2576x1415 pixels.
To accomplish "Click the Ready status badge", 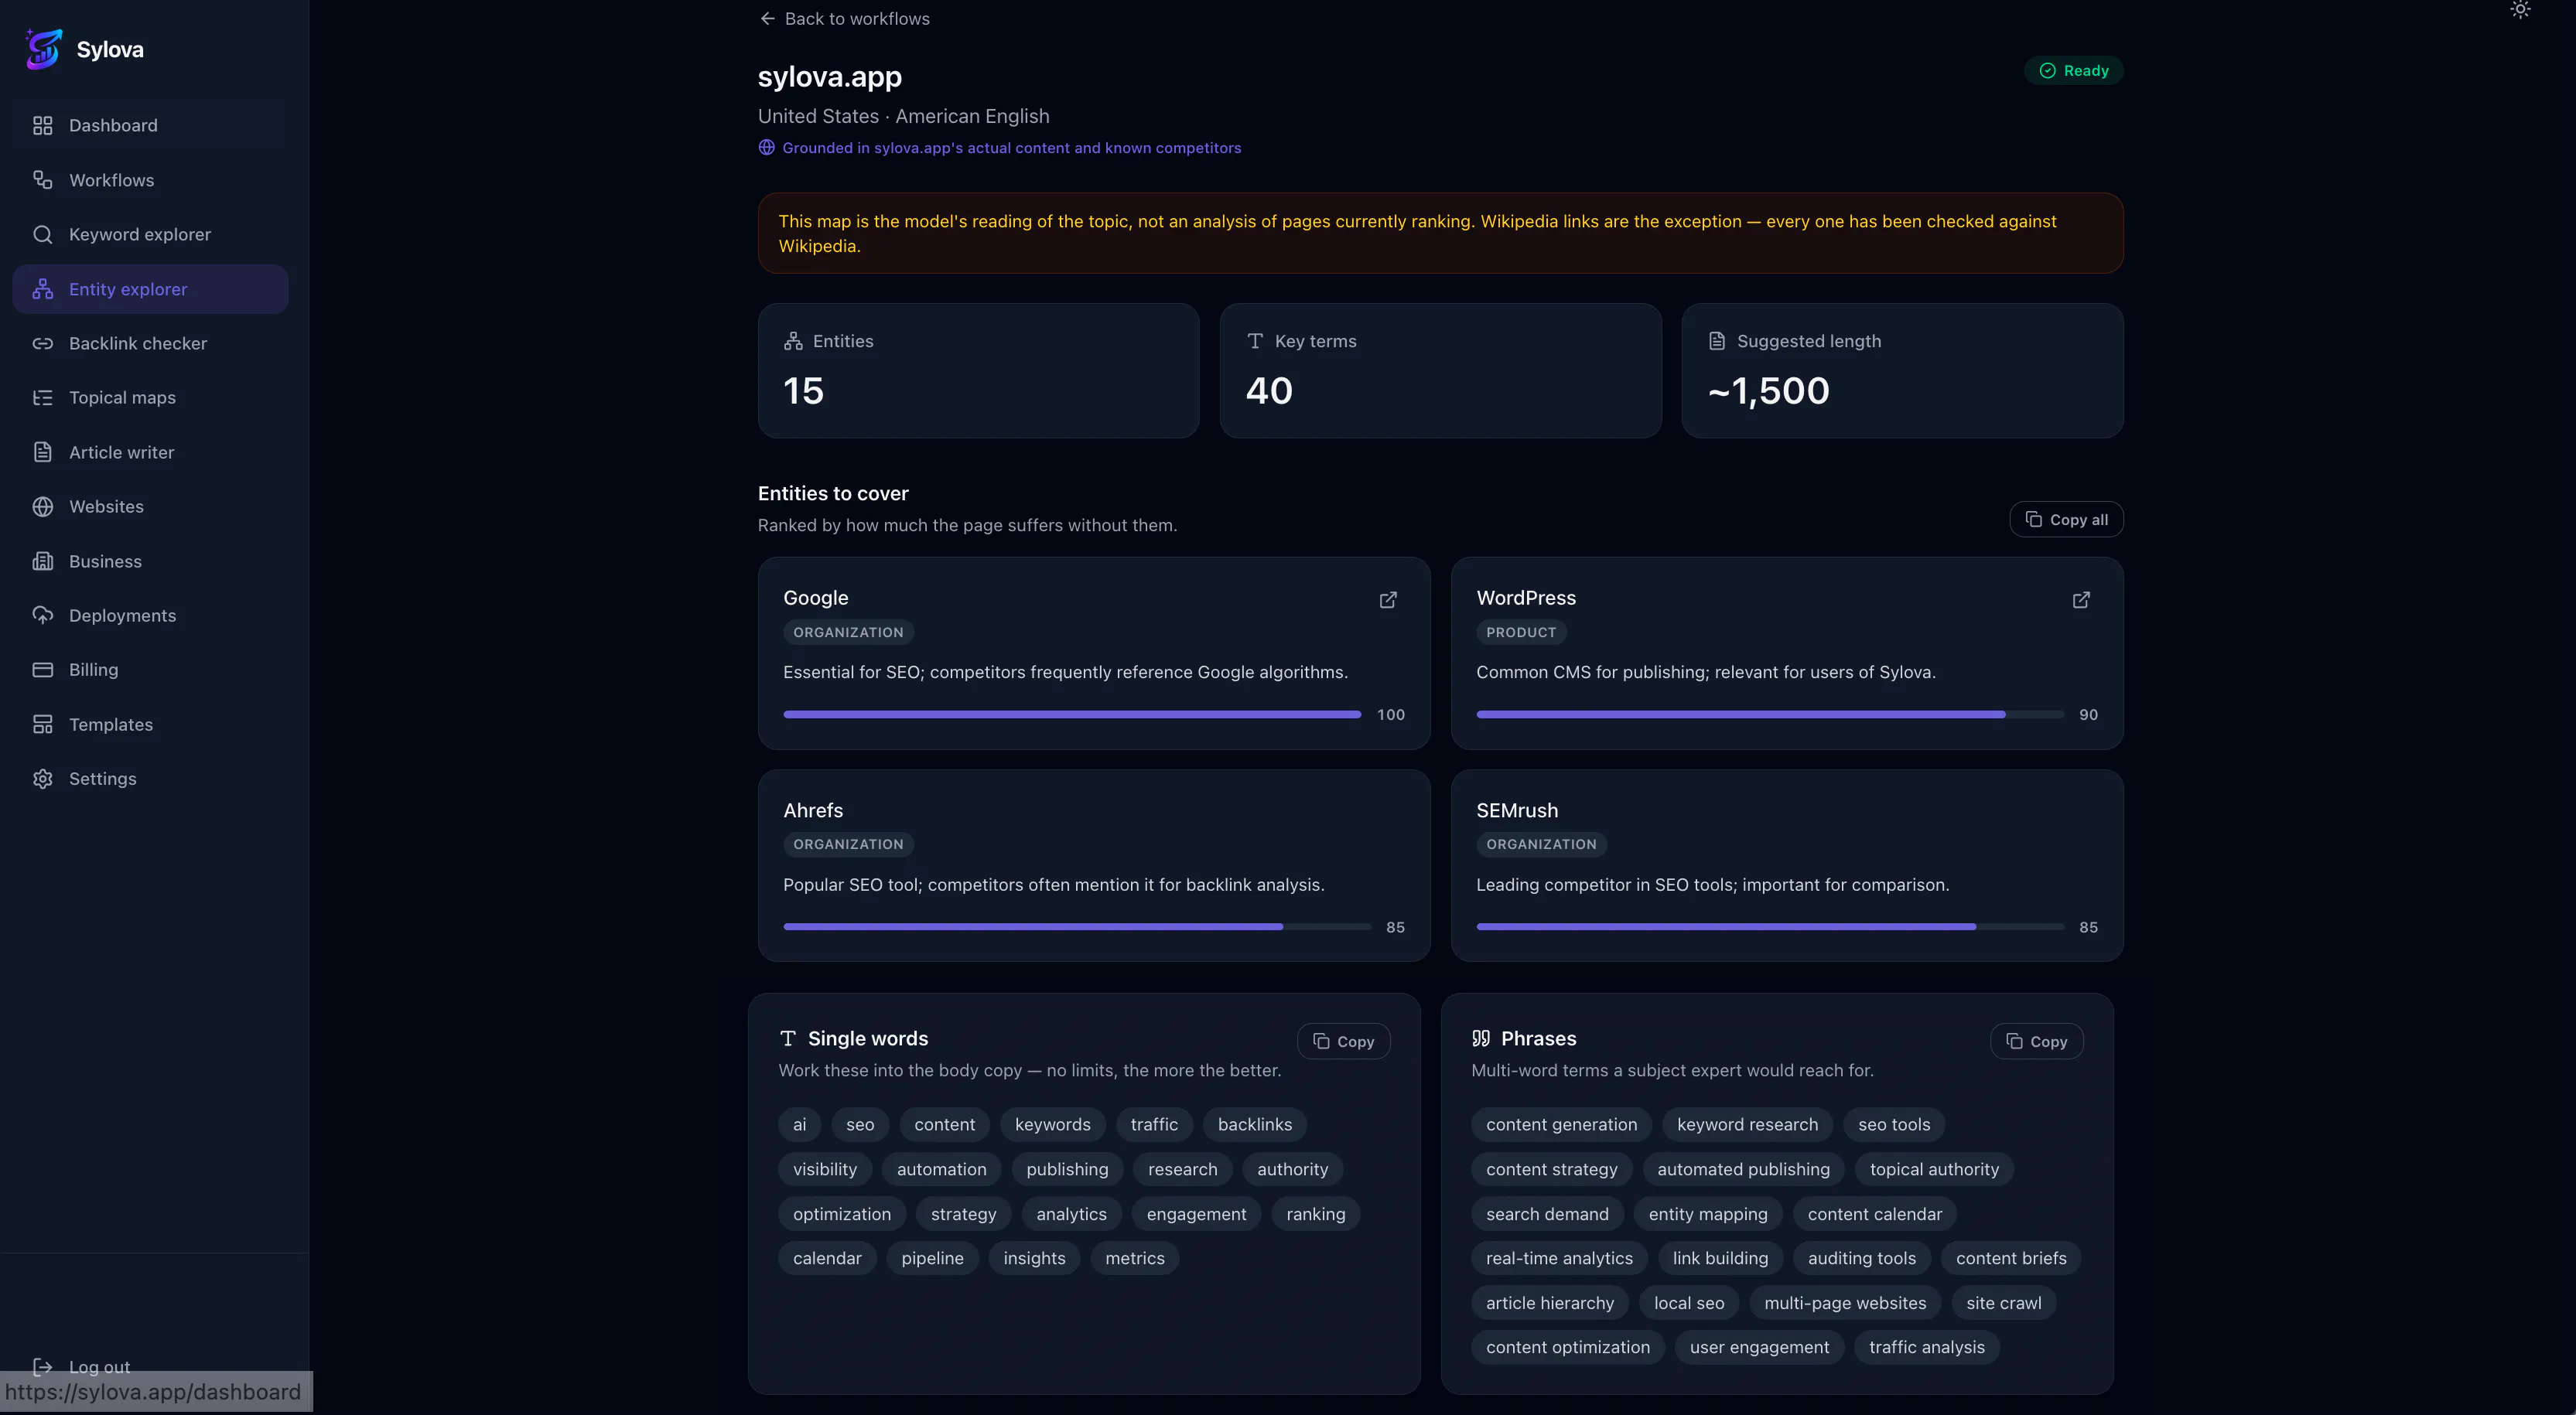I will (2073, 71).
